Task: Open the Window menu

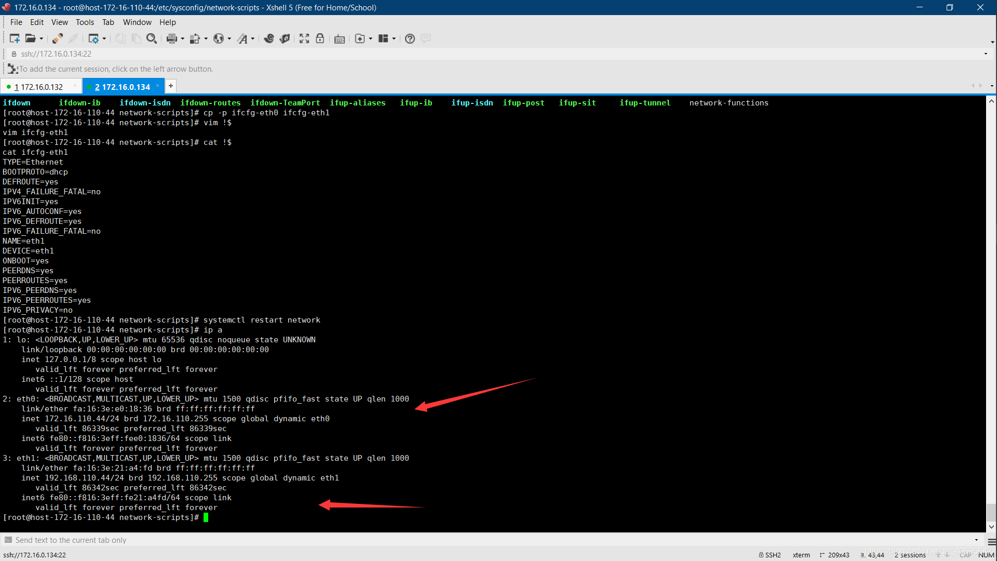Action: (137, 22)
